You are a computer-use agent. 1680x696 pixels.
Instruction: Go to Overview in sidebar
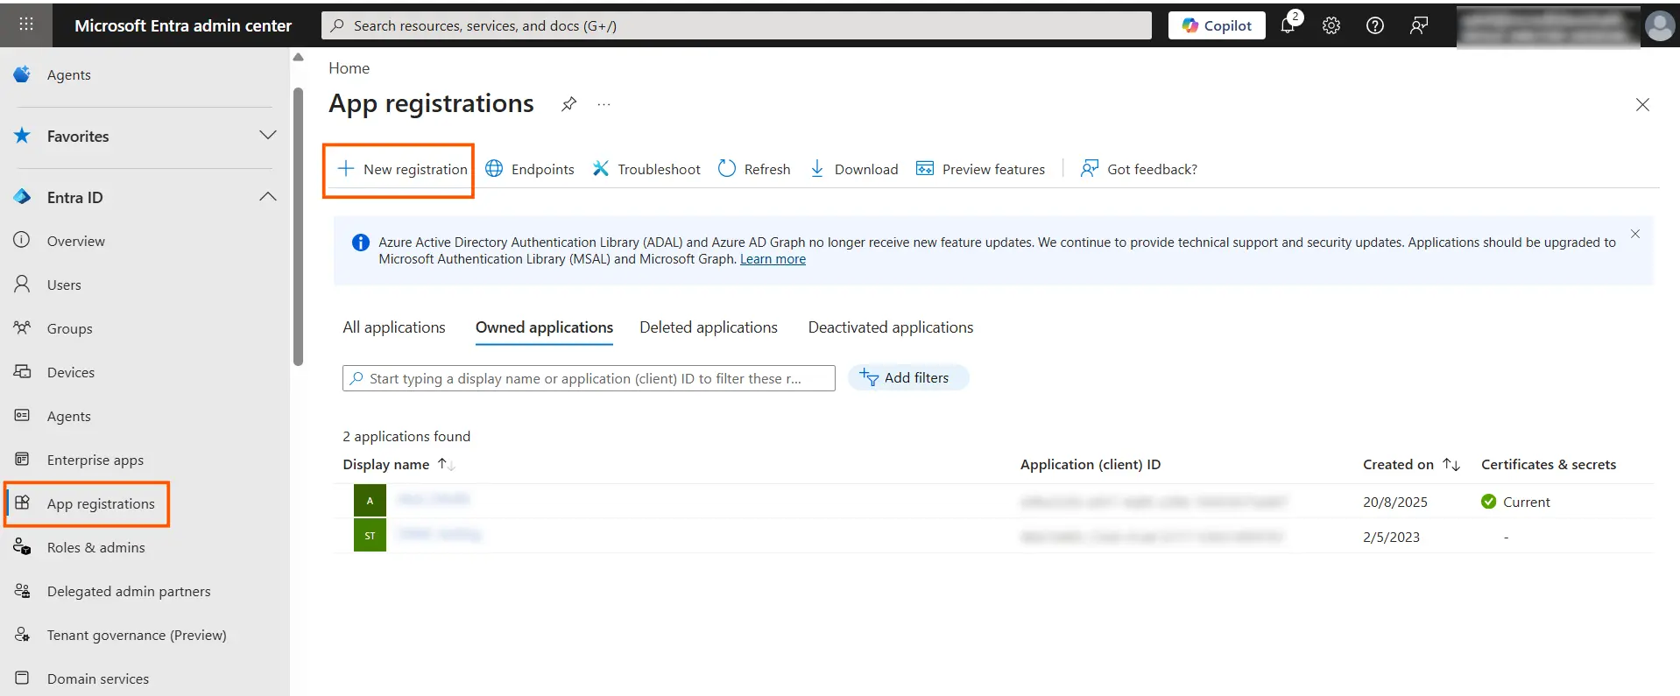click(x=75, y=241)
